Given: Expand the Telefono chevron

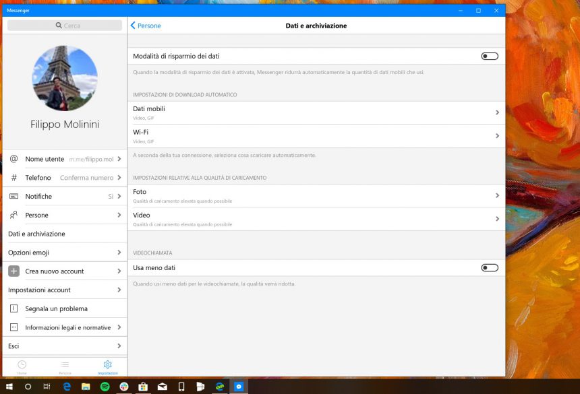Looking at the screenshot, I should (x=119, y=178).
